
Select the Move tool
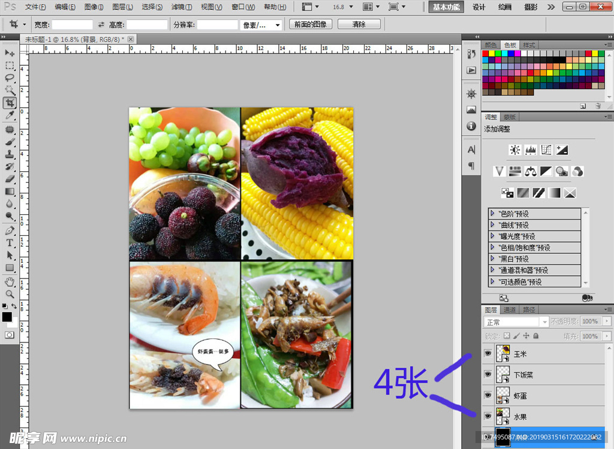(x=10, y=54)
